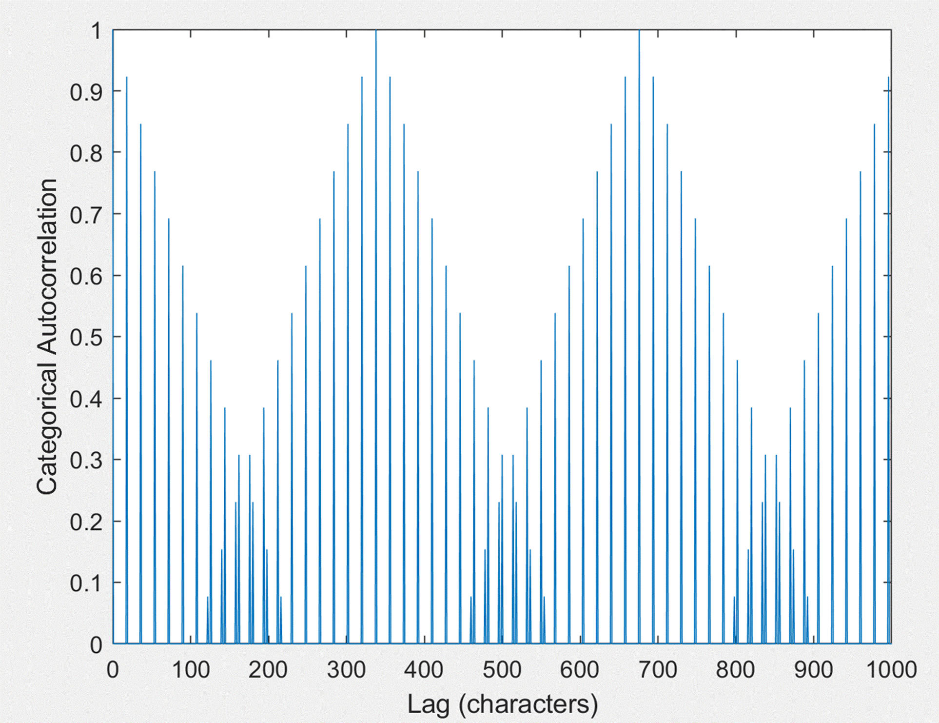939x723 pixels.
Task: Pick the y-axis tick label "0.4"
Action: point(86,399)
